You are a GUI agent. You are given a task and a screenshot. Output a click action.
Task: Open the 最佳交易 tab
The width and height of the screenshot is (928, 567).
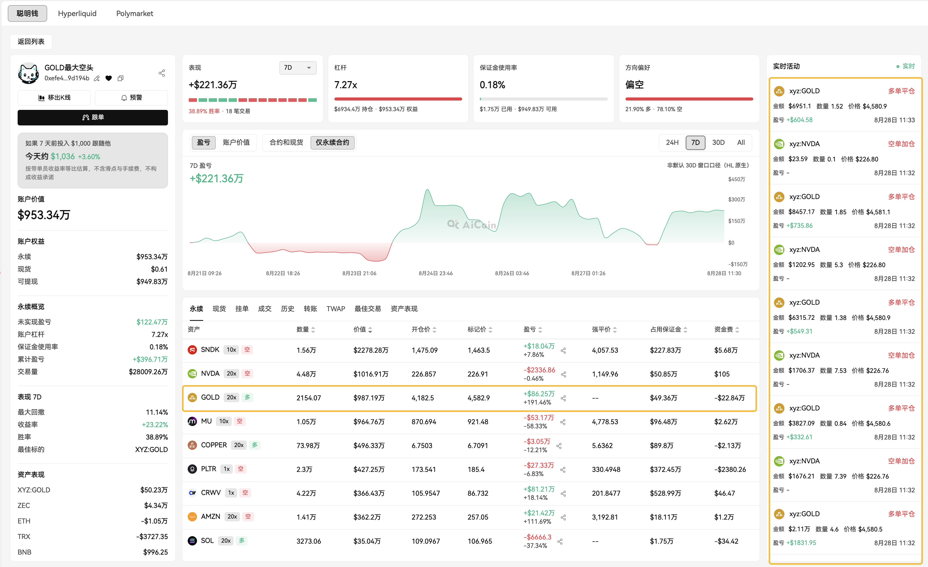tap(368, 309)
